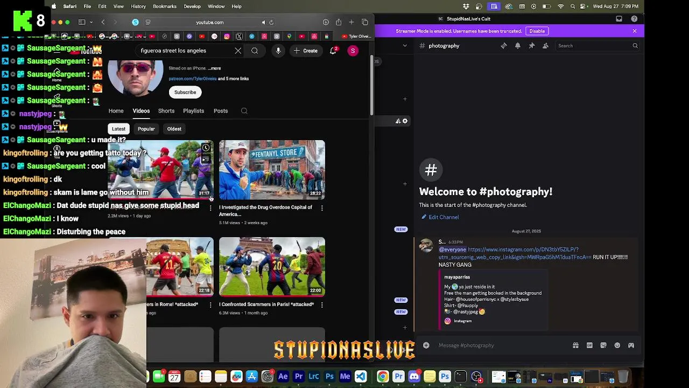Image resolution: width=689 pixels, height=388 pixels.
Task: Show Safari tab overview
Action: click(365, 22)
